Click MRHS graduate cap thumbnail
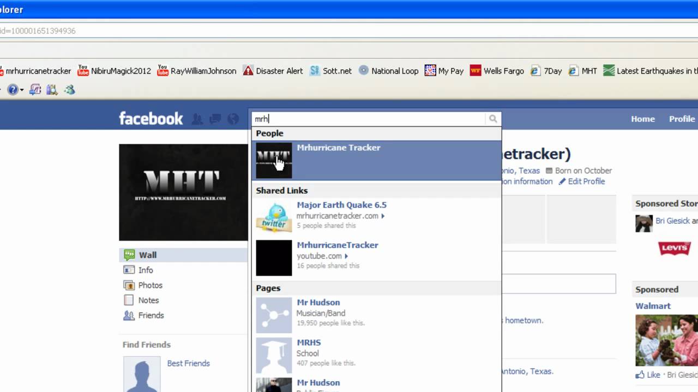 pos(274,355)
